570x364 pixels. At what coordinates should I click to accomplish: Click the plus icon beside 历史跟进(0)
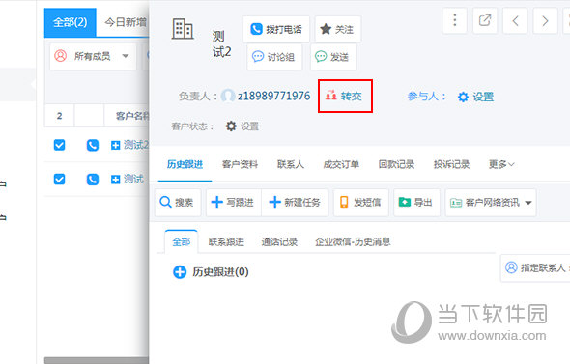(x=180, y=271)
